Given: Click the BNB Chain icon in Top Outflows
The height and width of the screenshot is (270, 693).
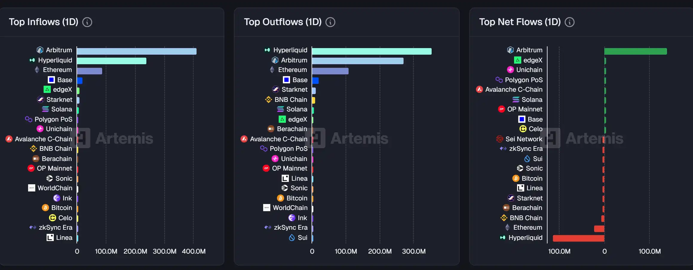Looking at the screenshot, I should coord(268,99).
